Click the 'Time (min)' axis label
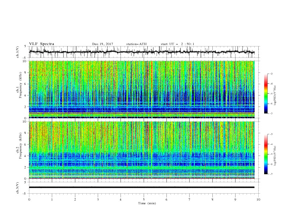The width and height of the screenshot is (291, 224). coord(147,203)
